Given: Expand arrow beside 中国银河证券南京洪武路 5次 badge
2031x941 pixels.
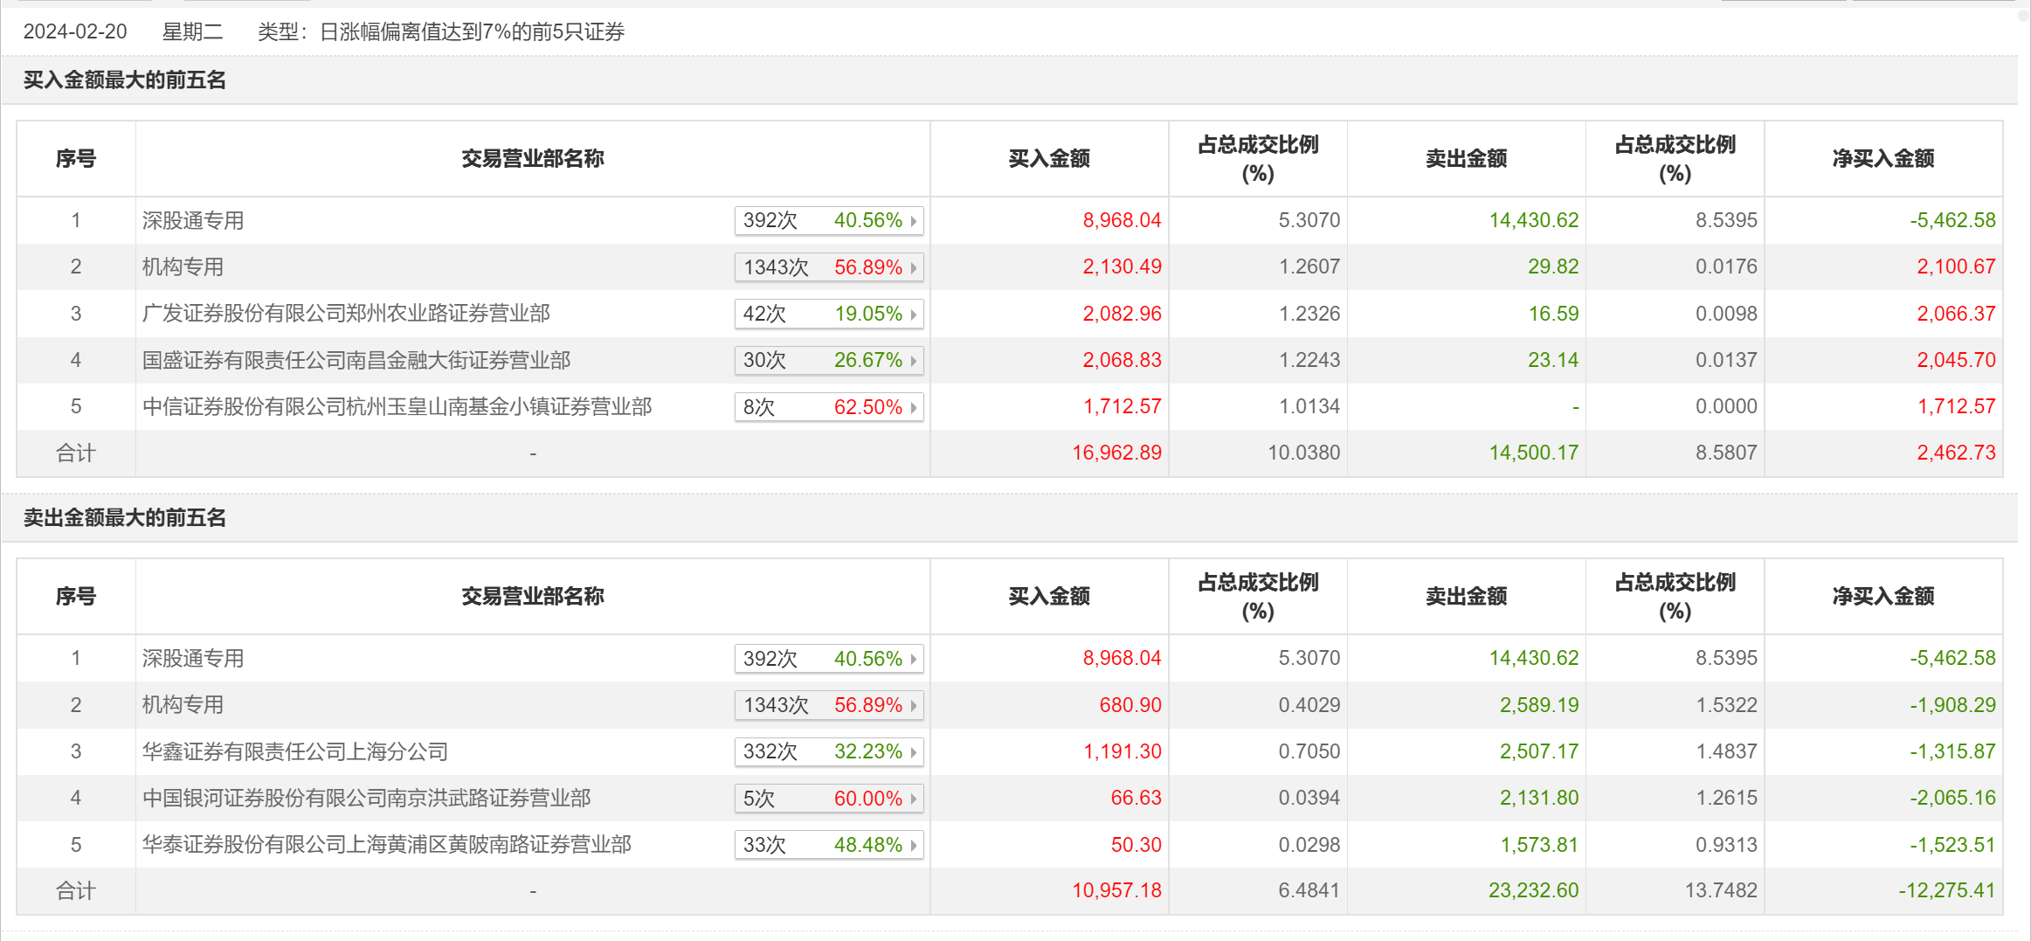Looking at the screenshot, I should pos(913,799).
